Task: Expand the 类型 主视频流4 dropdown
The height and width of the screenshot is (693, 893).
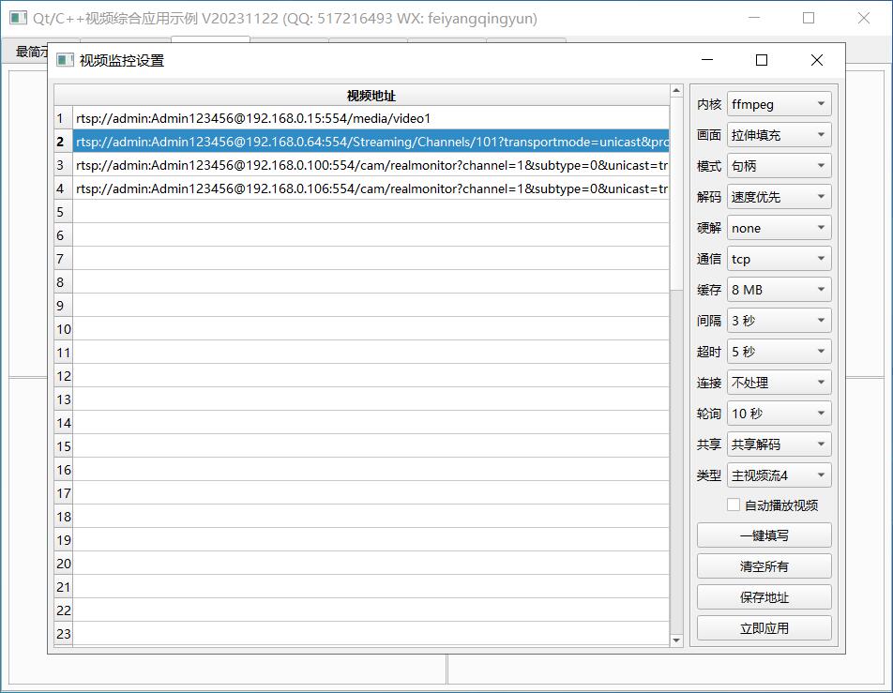Action: point(779,475)
